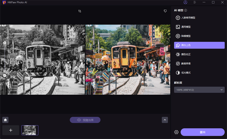Zoom out with the minus magnifier
Image resolution: width=227 pixels, height=139 pixels.
coord(5,75)
